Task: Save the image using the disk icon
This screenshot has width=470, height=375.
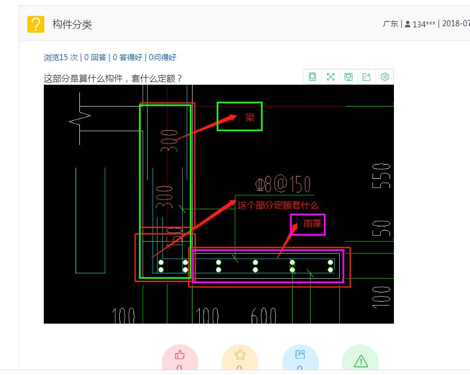Action: (349, 77)
